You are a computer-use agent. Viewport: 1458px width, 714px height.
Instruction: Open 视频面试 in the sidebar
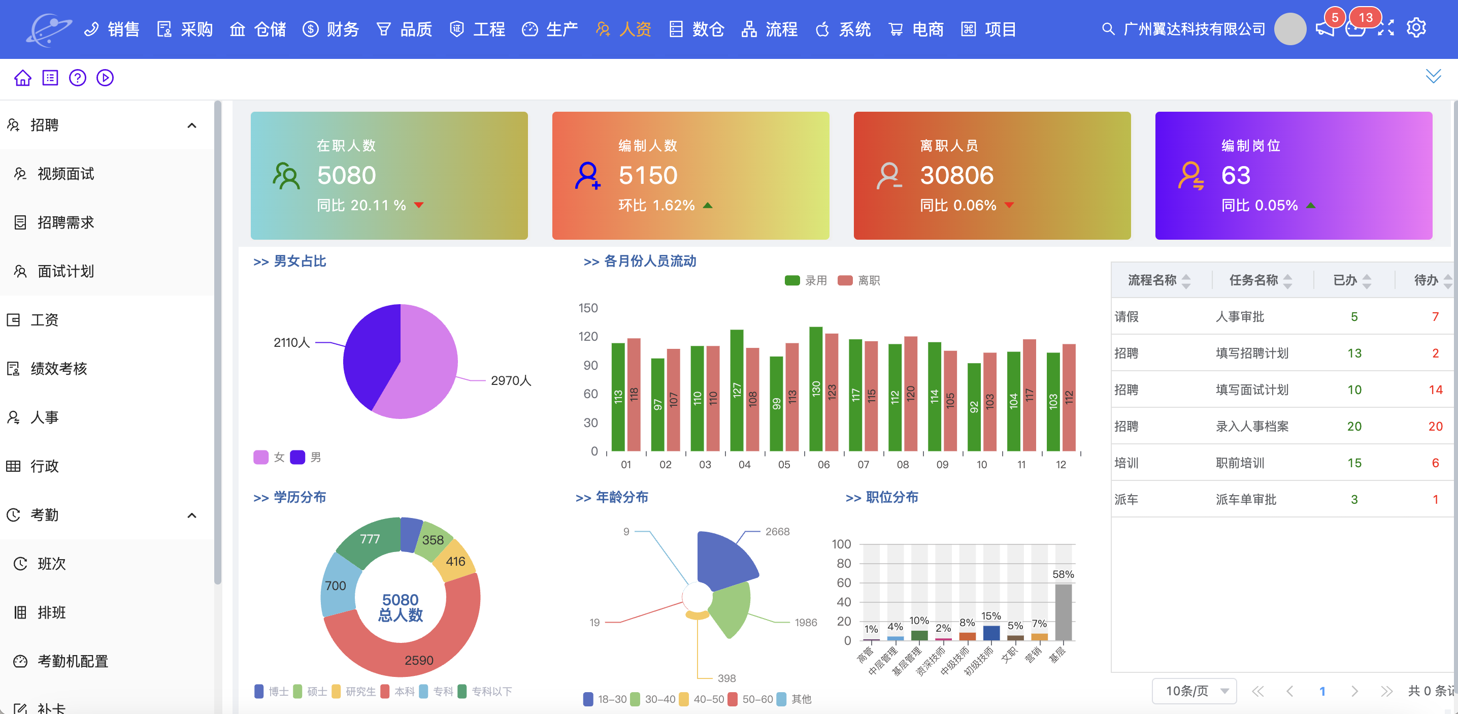pos(107,174)
